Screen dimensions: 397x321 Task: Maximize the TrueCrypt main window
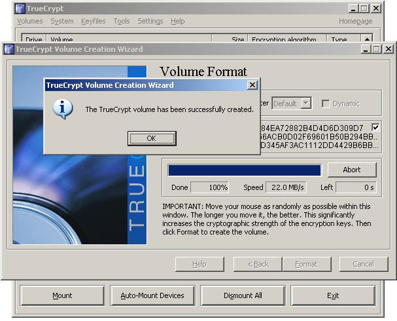[364, 9]
